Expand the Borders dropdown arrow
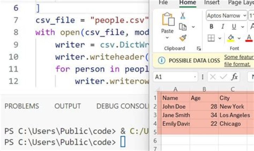 click(x=220, y=38)
